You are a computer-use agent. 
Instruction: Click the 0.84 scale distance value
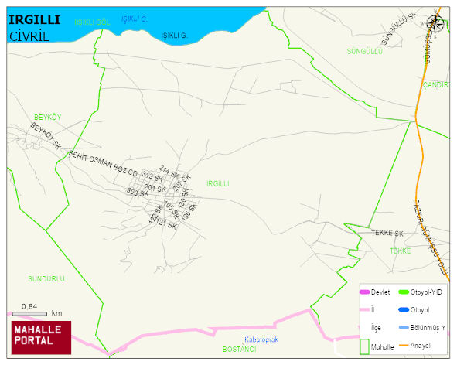point(29,306)
